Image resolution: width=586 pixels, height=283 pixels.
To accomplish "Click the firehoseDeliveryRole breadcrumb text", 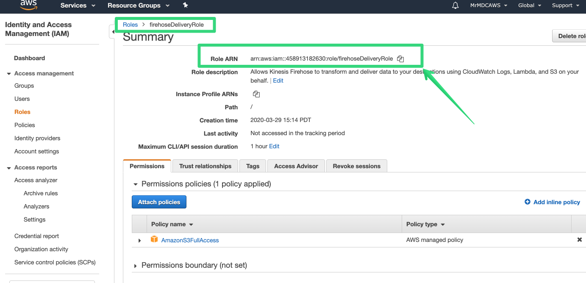I will 177,25.
